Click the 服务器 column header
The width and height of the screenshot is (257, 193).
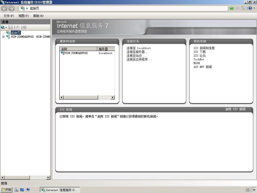click(106, 49)
